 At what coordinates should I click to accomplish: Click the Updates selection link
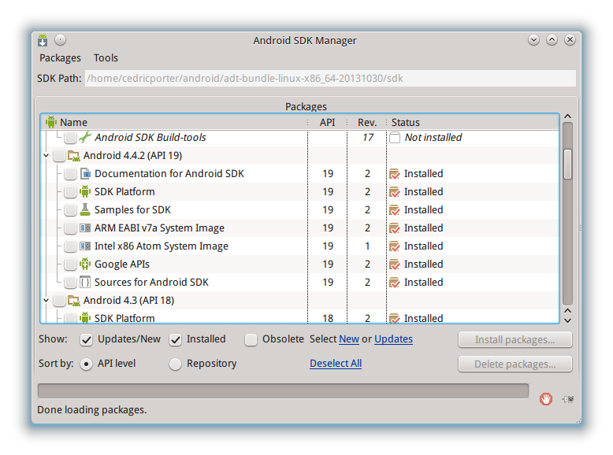393,339
